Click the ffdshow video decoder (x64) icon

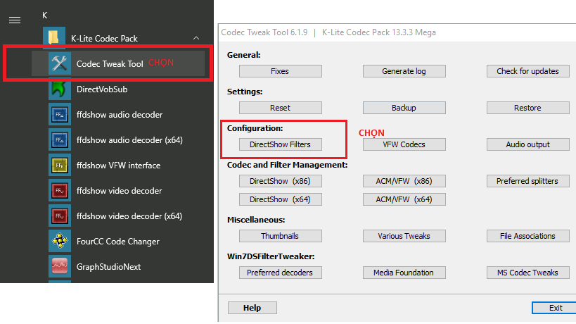[x=60, y=216]
